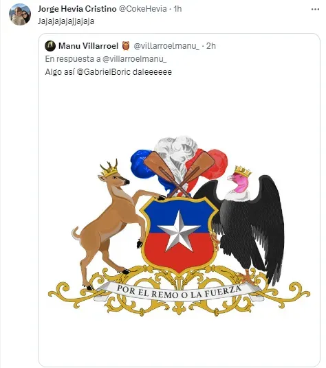Open the @CokeHevia handle link
Image resolution: width=326 pixels, height=368 pixels.
142,9
